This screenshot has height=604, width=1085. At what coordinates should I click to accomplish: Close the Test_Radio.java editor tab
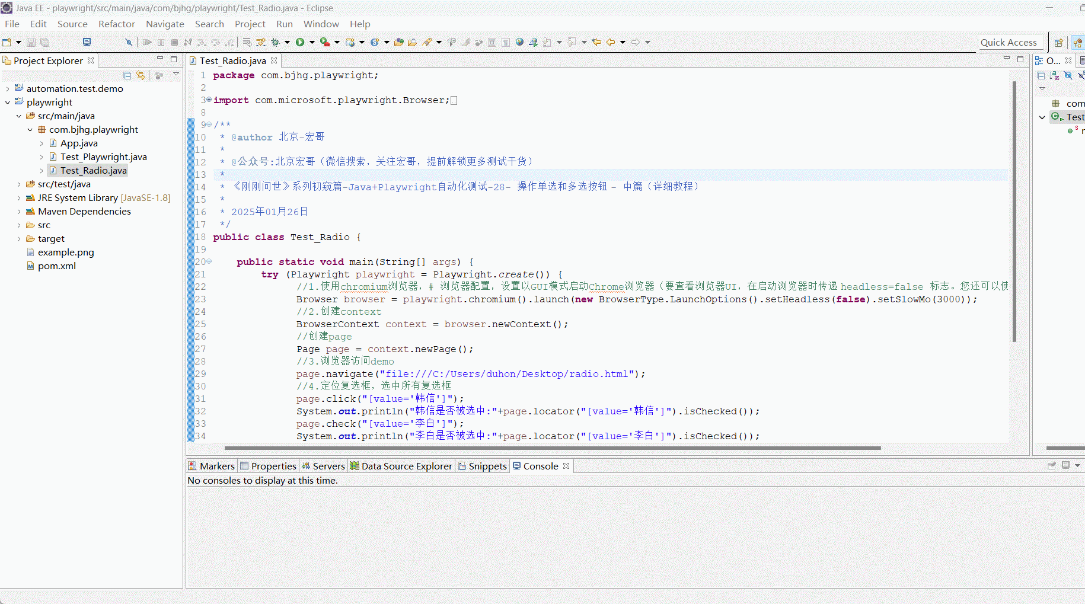click(x=274, y=60)
